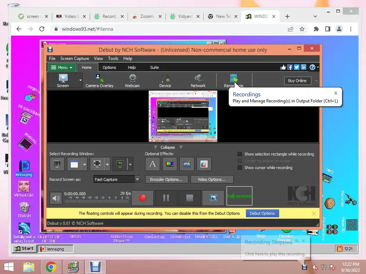Viewport: 366px width, 274px height.
Task: Open the Windows93 Start button
Action: click(24, 249)
